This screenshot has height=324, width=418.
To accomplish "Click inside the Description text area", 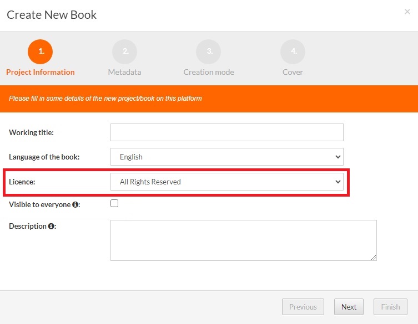I will click(243, 240).
